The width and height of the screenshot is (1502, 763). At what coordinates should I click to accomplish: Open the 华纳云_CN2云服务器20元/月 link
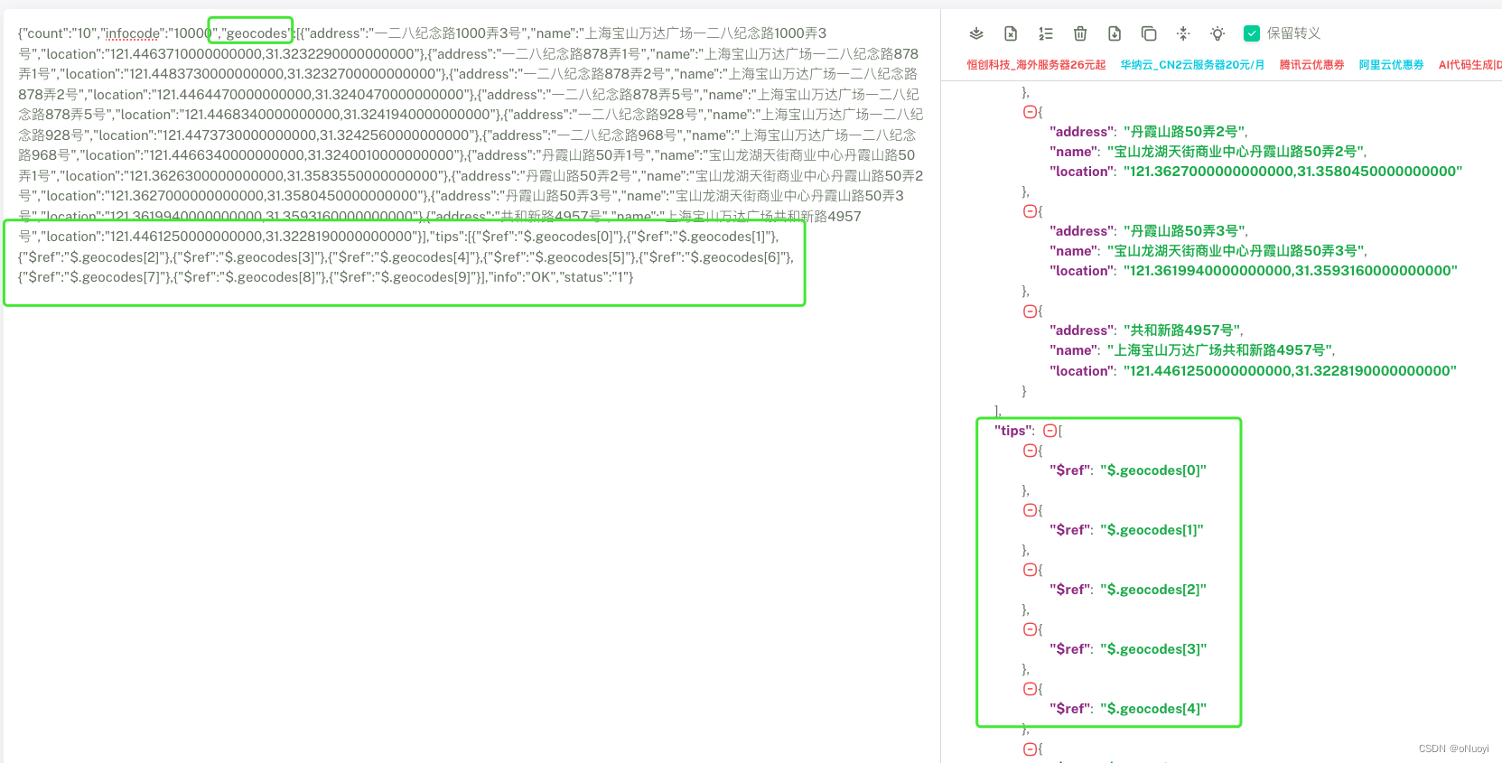1192,65
